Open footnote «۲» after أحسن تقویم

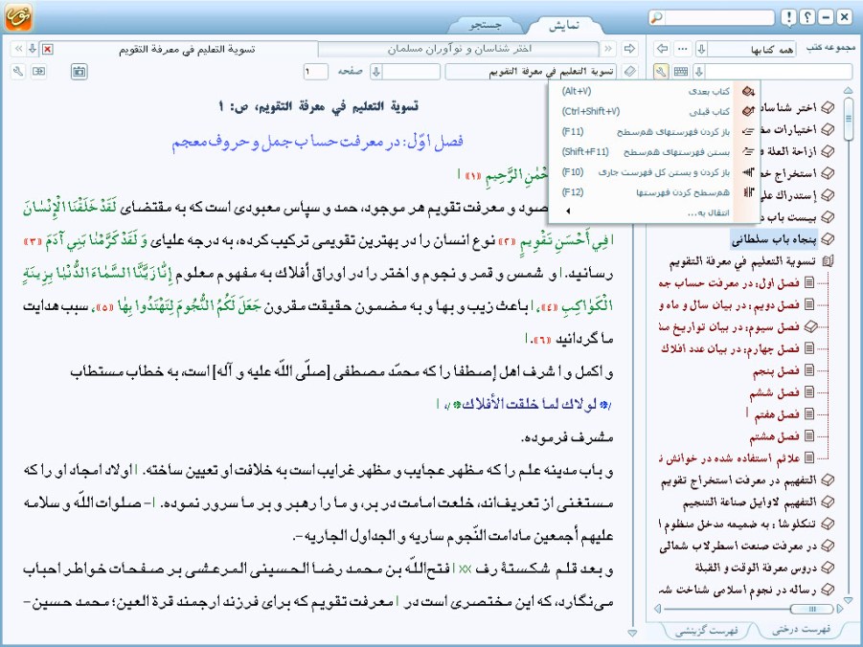[506, 241]
